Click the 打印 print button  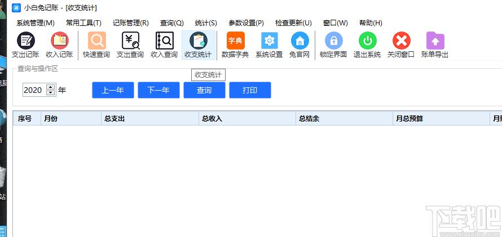[x=250, y=90]
